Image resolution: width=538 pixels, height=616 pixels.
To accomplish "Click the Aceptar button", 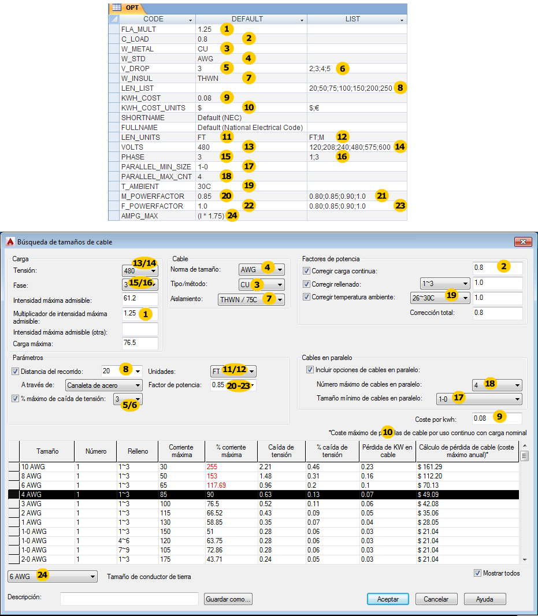I will (388, 599).
